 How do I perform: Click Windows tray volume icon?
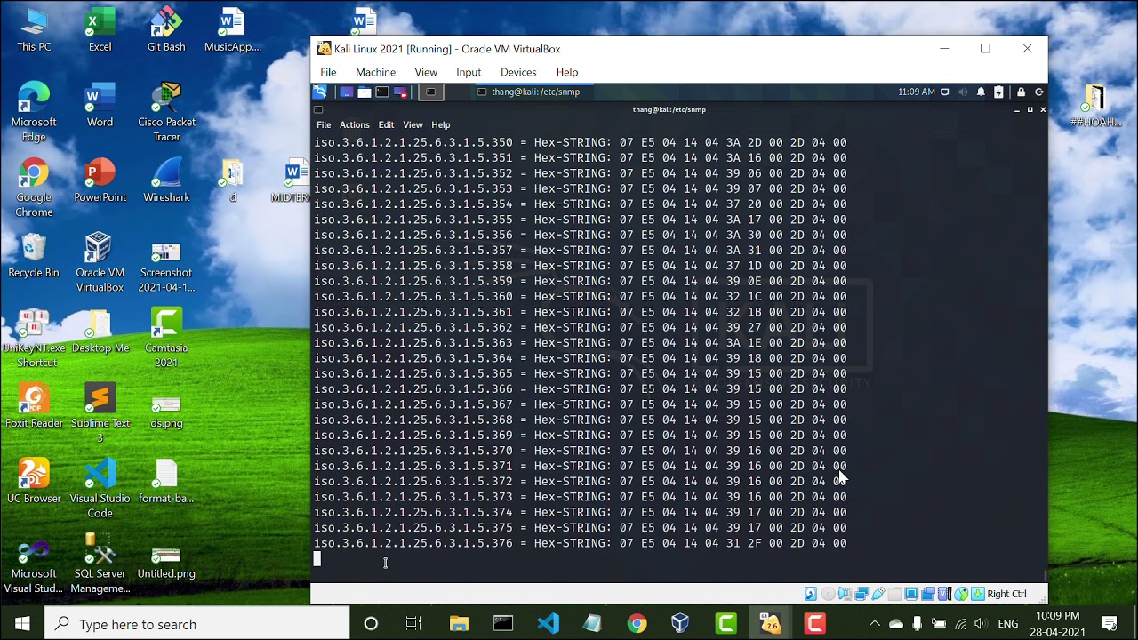[x=982, y=624]
